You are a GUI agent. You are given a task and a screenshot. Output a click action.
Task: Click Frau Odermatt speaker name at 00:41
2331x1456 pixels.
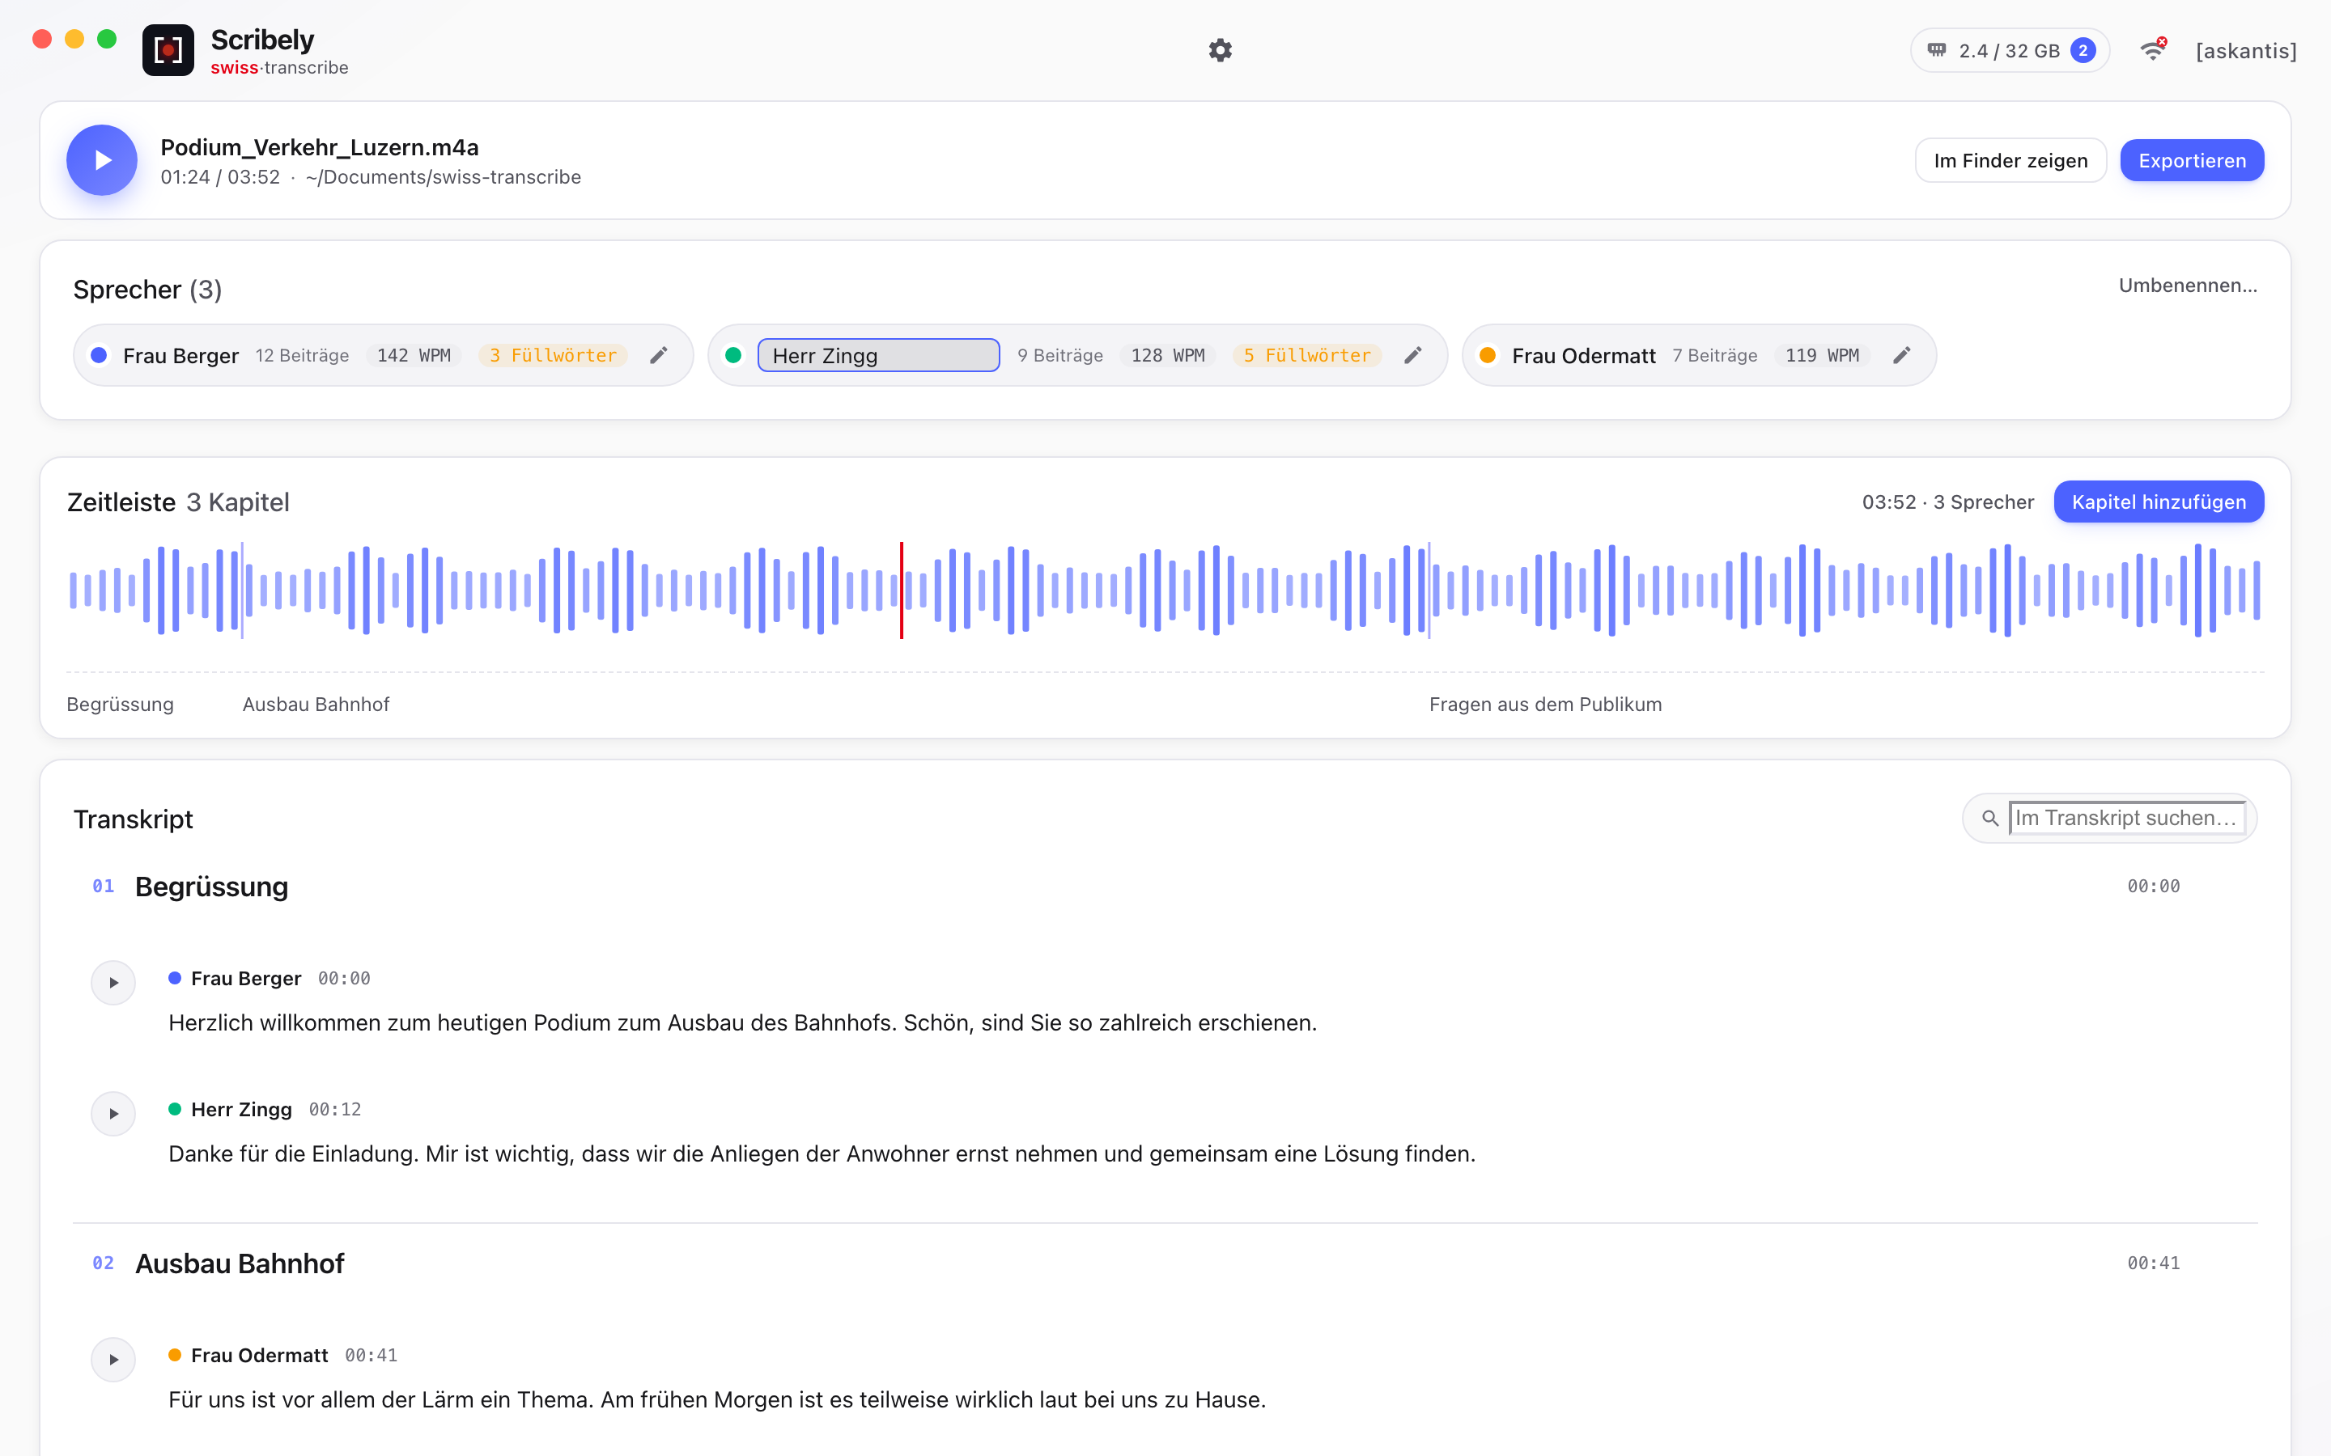coord(259,1355)
